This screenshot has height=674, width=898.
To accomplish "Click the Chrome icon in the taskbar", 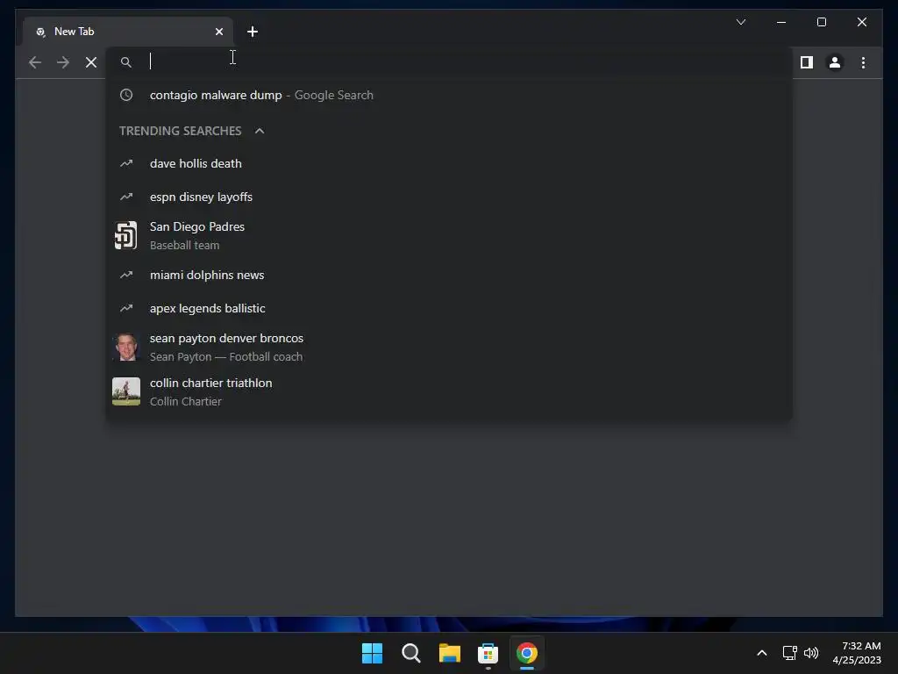I will point(527,653).
